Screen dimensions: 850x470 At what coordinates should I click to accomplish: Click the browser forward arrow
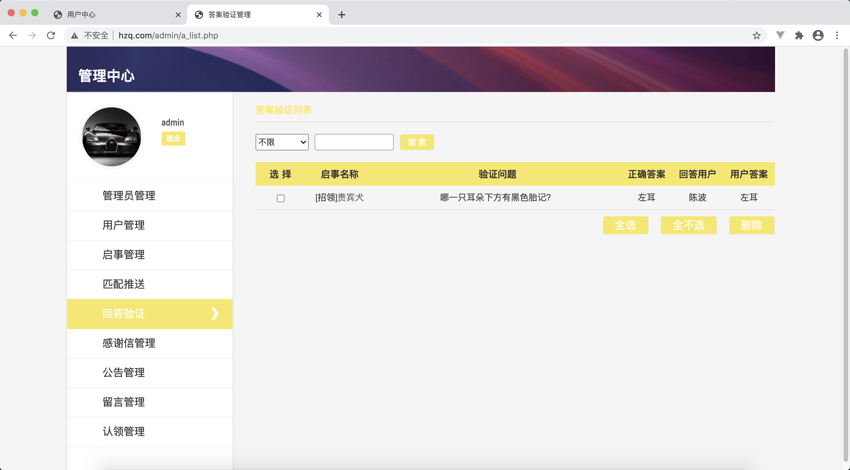pos(32,35)
